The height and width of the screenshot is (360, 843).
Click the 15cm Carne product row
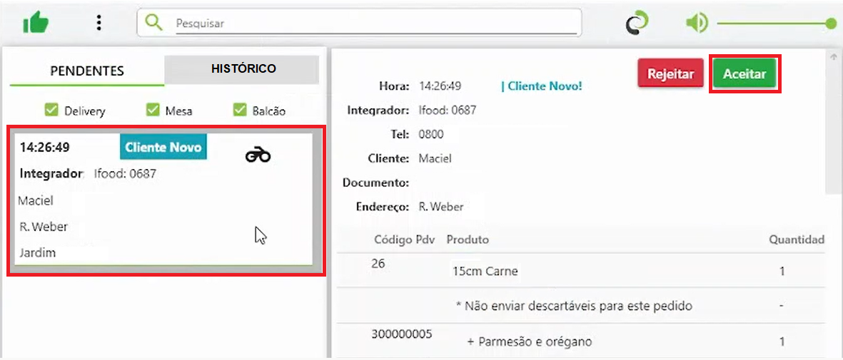pos(582,271)
